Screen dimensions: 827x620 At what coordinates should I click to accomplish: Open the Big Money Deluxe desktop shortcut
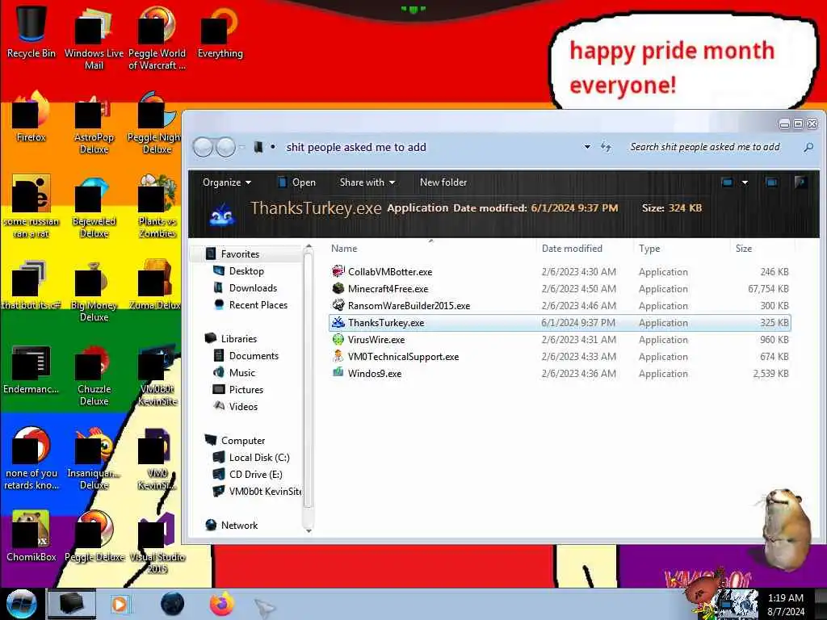pyautogui.click(x=94, y=290)
